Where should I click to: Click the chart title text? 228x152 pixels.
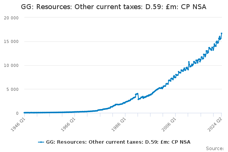tap(114, 7)
